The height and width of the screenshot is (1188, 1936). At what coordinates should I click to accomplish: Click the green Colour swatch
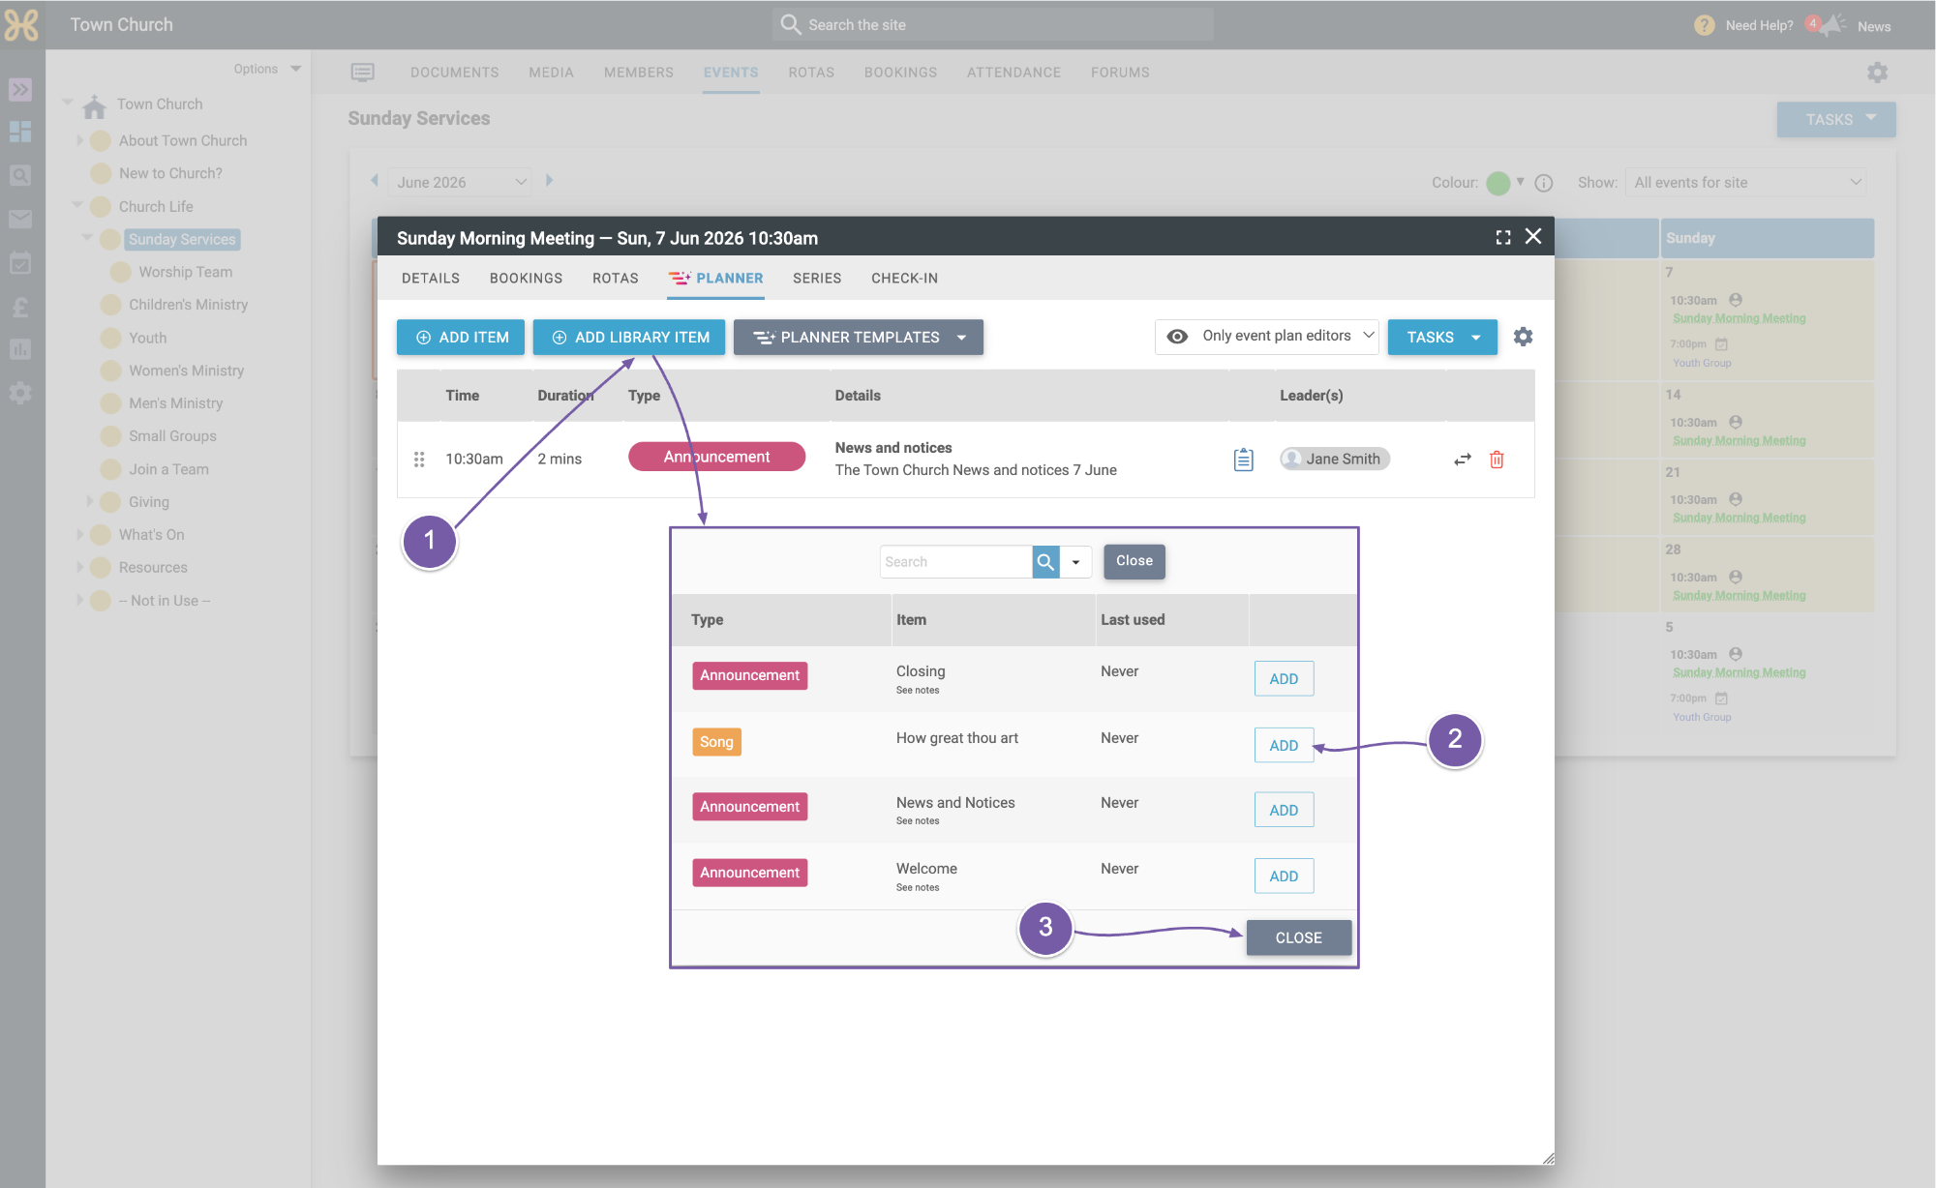tap(1497, 183)
